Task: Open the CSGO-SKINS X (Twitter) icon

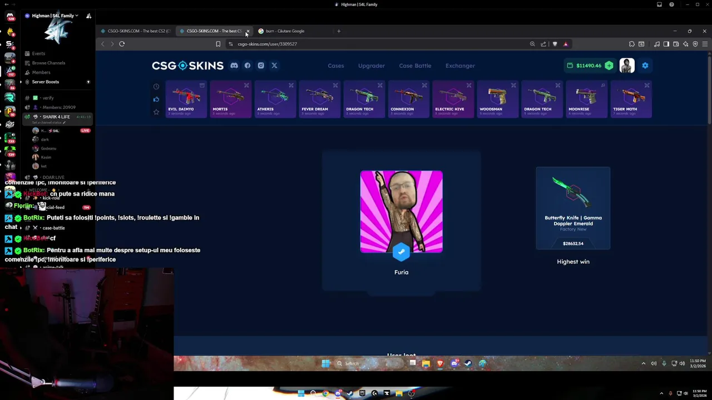Action: [274, 66]
